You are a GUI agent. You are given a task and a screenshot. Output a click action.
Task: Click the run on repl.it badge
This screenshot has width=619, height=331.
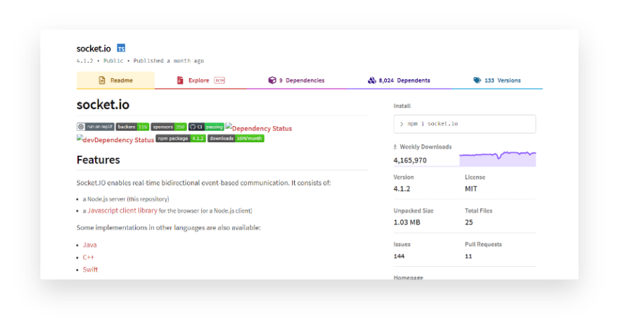(x=96, y=127)
